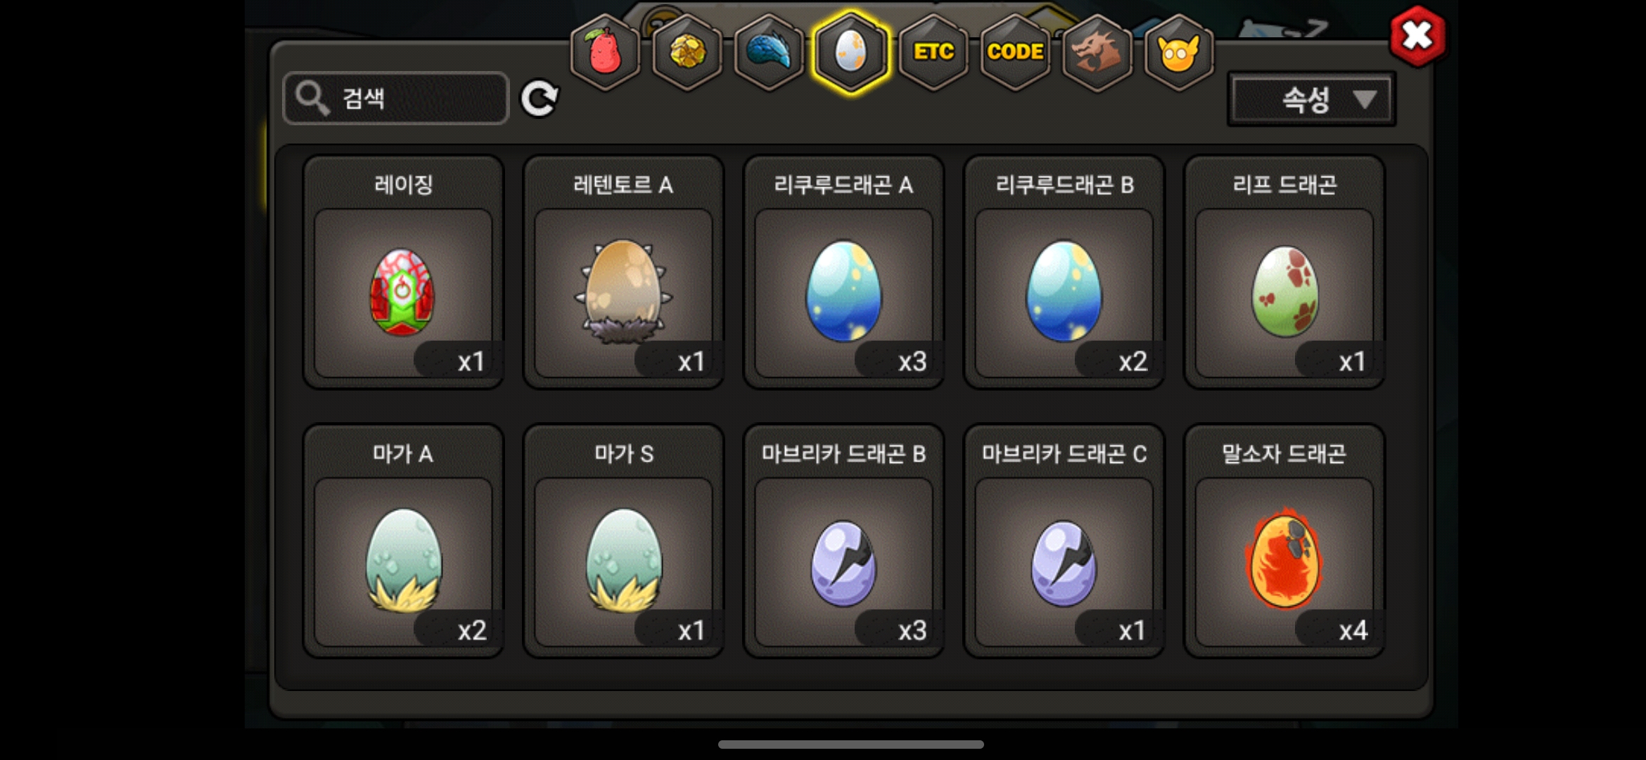Select the 마가 S egg item
This screenshot has width=1646, height=760.
click(623, 541)
